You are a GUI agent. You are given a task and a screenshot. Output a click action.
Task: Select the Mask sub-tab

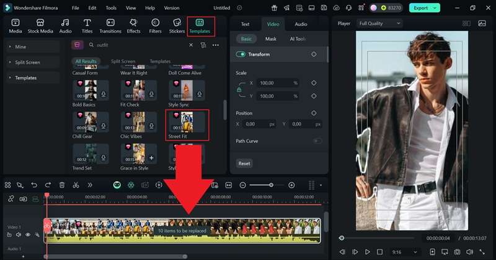271,39
